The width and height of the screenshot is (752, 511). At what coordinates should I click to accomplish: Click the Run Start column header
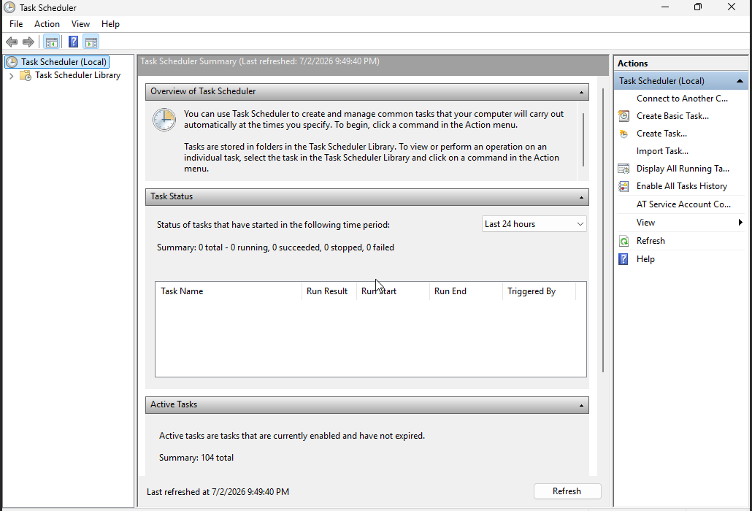click(x=393, y=291)
